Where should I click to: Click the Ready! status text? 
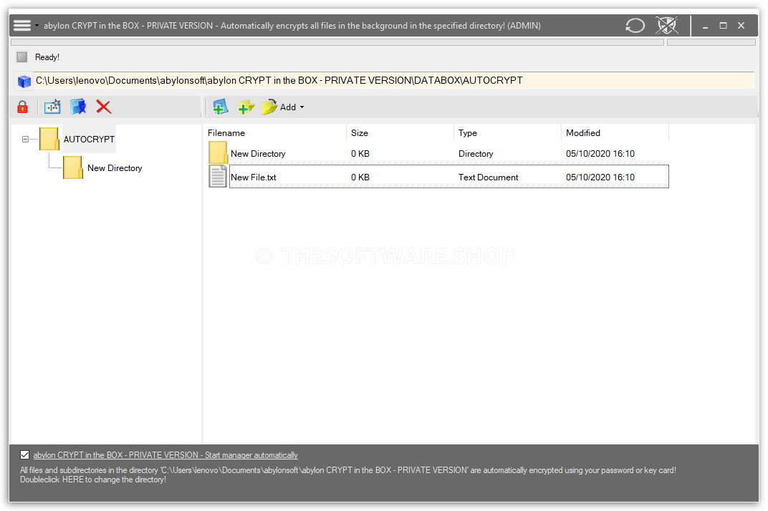[x=47, y=57]
